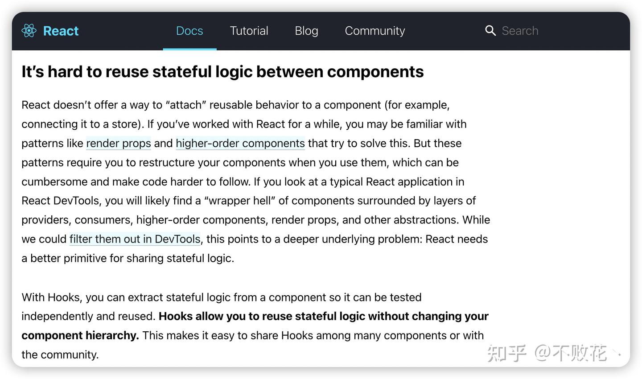Screen dimensions: 642x379
Task: Click the words 'wrapper hell' in the paragraph
Action: 239,201
